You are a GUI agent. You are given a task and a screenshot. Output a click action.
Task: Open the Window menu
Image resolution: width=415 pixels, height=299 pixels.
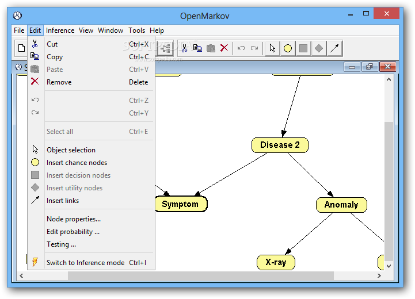click(x=111, y=30)
